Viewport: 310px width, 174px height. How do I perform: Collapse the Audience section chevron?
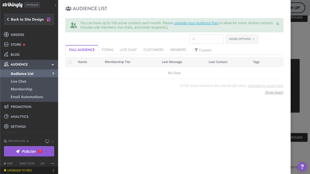pos(53,65)
